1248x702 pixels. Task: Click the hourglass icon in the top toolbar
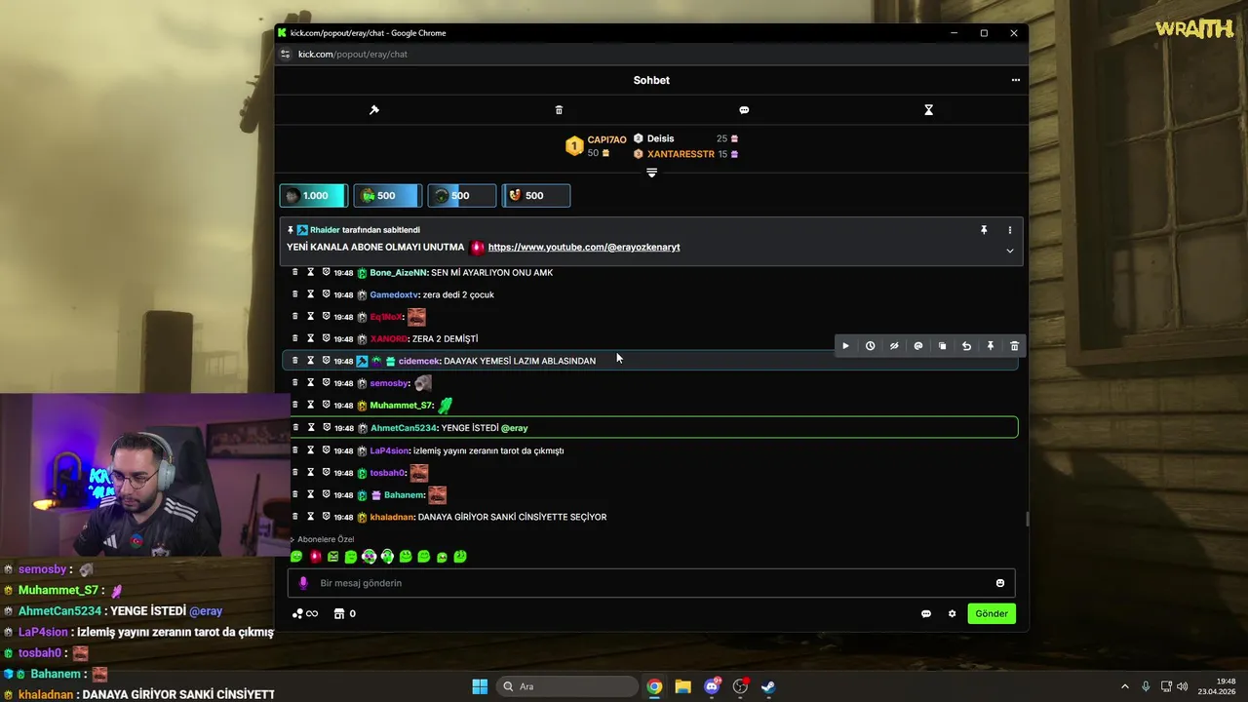coord(928,110)
